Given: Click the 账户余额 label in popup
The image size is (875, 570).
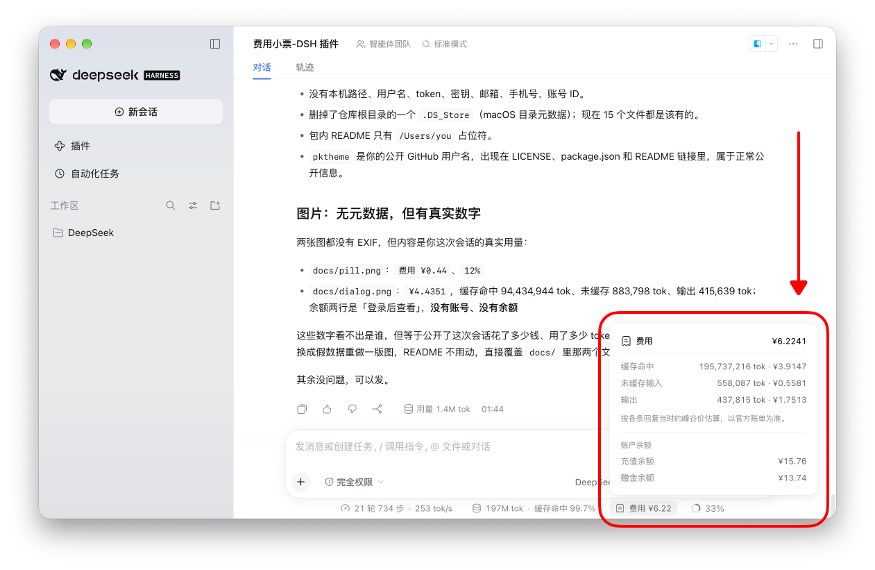Looking at the screenshot, I should click(x=636, y=444).
